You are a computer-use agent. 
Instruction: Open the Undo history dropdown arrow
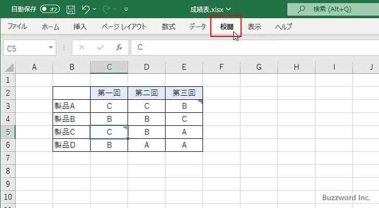click(95, 9)
